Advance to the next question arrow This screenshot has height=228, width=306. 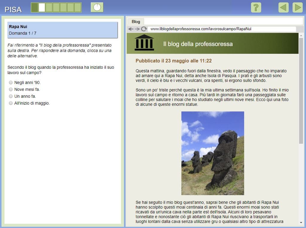(x=297, y=7)
